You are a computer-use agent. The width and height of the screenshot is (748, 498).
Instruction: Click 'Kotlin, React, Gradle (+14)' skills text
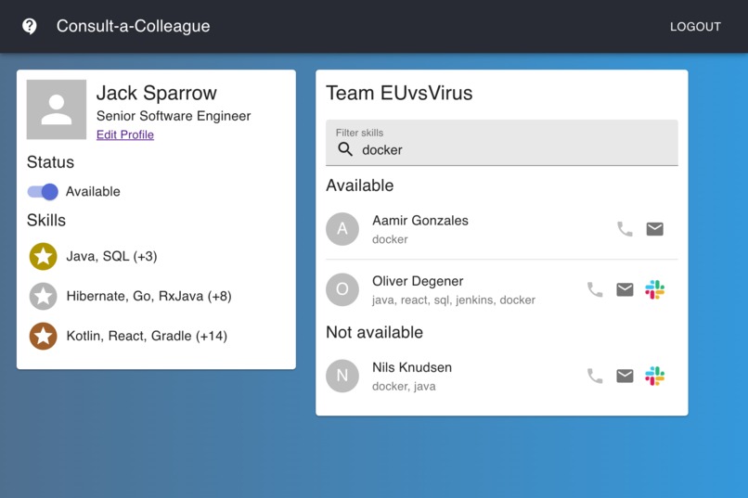147,336
